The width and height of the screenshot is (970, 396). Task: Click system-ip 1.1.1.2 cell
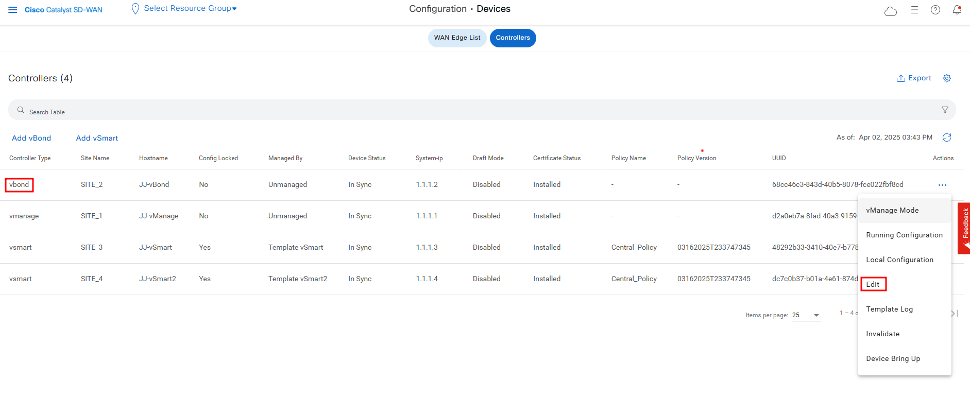tap(427, 184)
